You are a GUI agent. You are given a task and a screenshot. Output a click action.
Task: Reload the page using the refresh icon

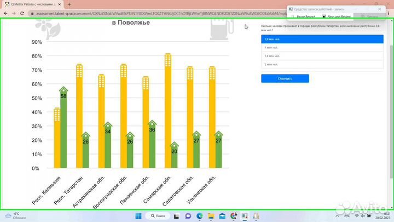(x=22, y=14)
